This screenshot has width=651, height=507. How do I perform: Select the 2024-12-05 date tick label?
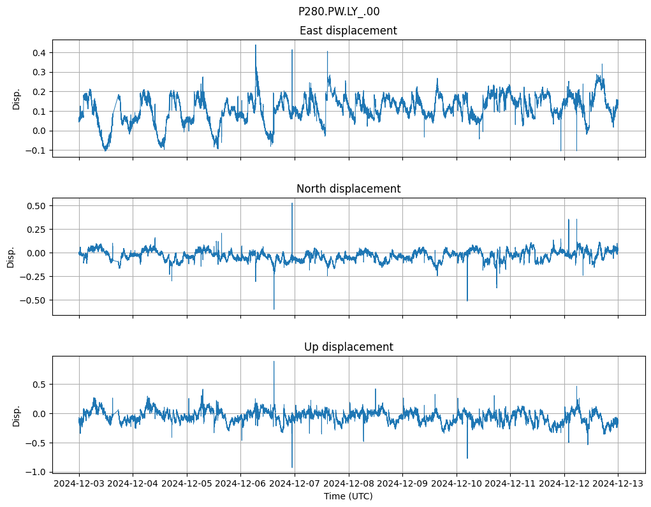point(187,483)
